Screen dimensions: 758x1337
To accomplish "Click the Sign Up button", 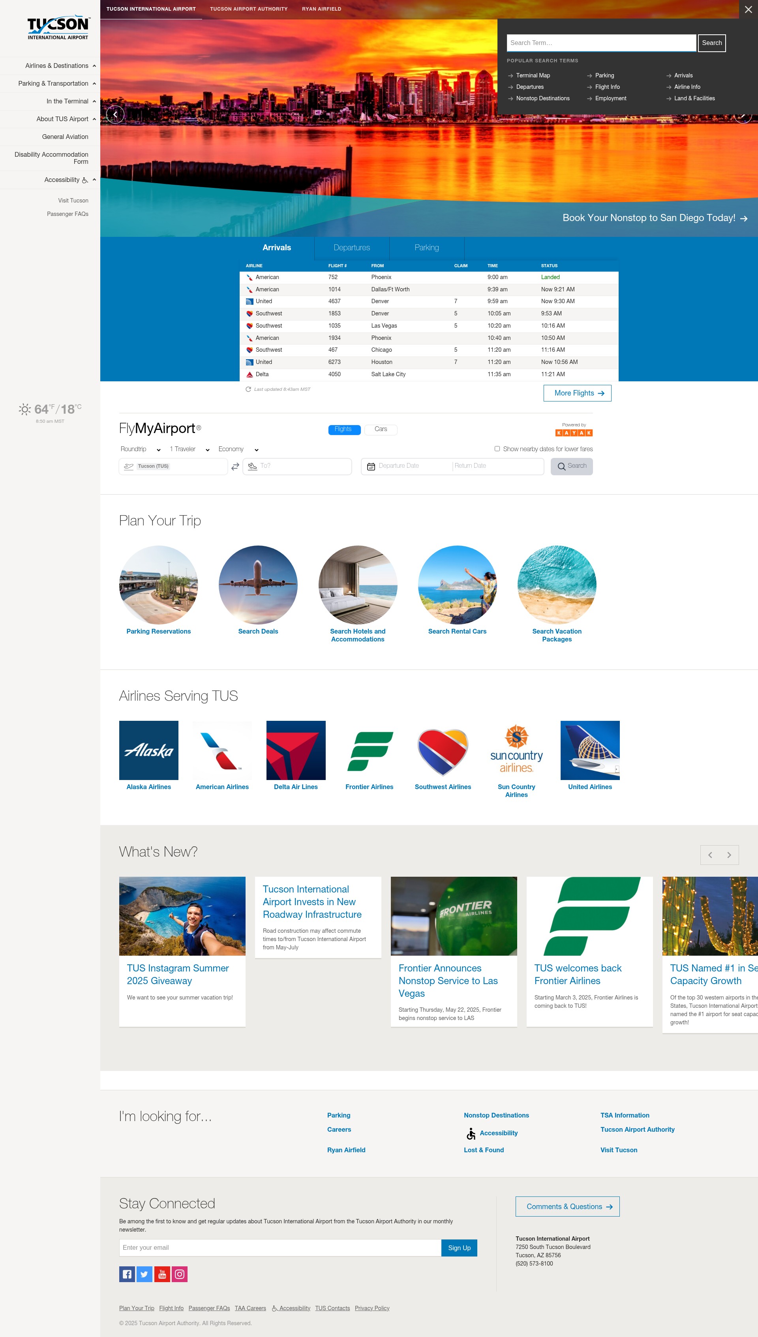I will (x=459, y=1248).
